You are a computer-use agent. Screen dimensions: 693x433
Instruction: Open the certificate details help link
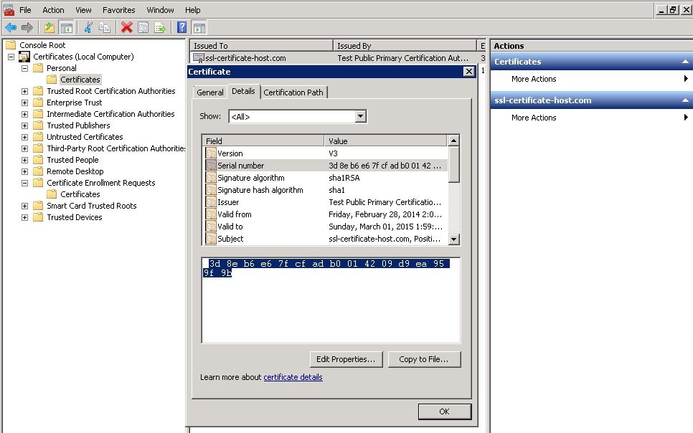click(x=293, y=377)
